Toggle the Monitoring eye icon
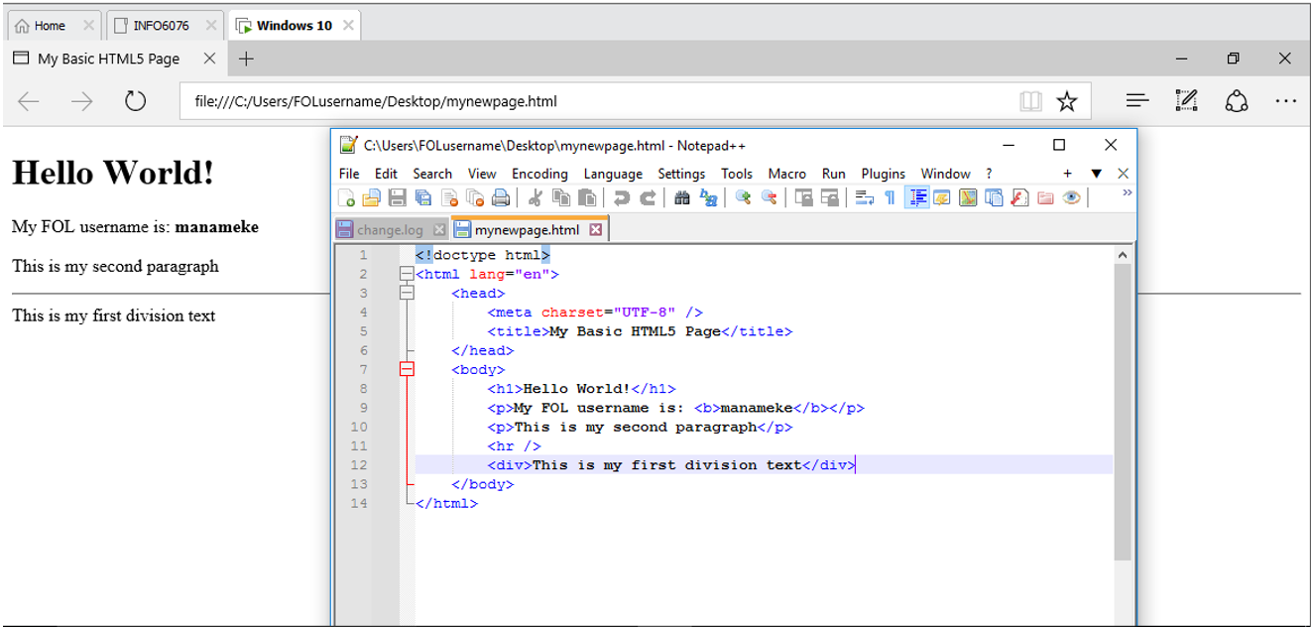Screen dimensions: 1311x627 [x=1071, y=198]
